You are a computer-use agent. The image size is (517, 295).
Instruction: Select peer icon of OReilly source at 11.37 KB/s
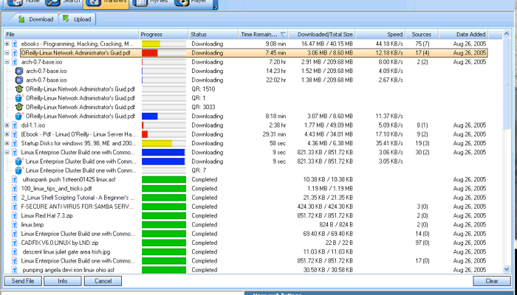[18, 117]
